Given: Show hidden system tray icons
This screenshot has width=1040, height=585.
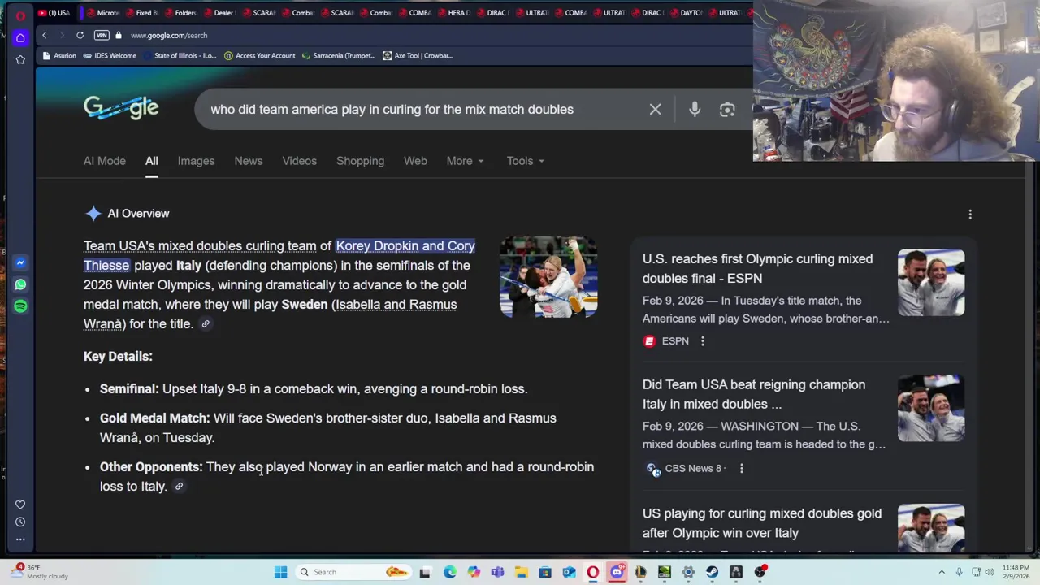Looking at the screenshot, I should [x=942, y=572].
